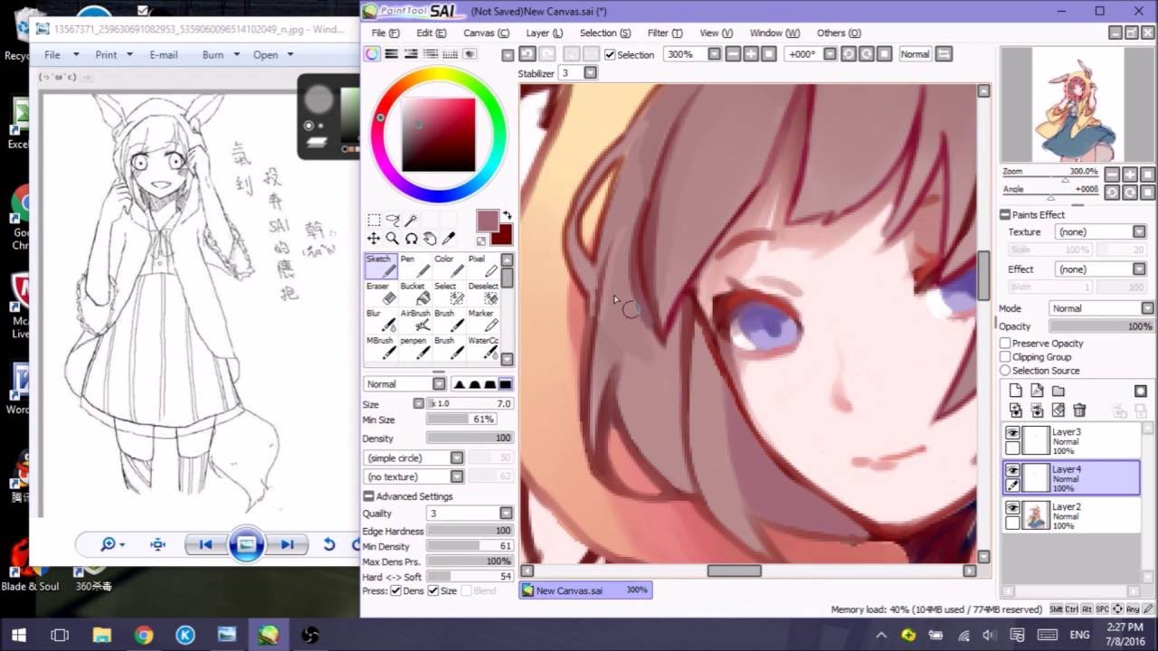Select the Pixel pen tool
This screenshot has width=1158, height=651.
click(483, 266)
